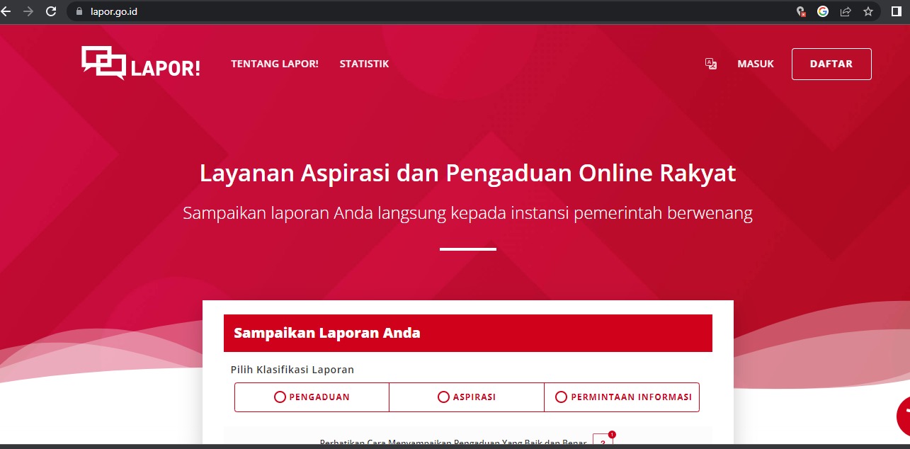
Task: Open the language translation icon beside MASUK
Action: point(711,64)
